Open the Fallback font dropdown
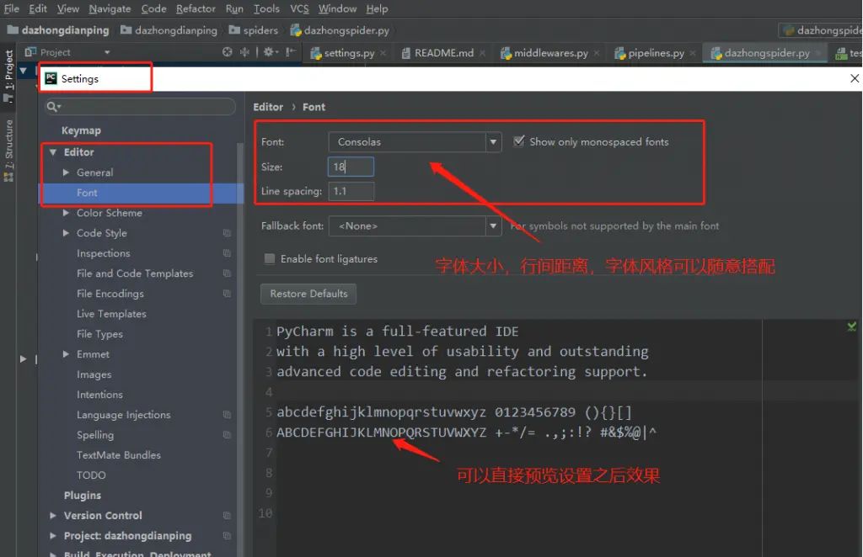863x557 pixels. coord(415,225)
